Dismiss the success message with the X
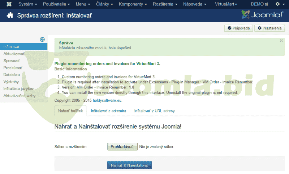This screenshot has width=289, height=174. (281, 41)
